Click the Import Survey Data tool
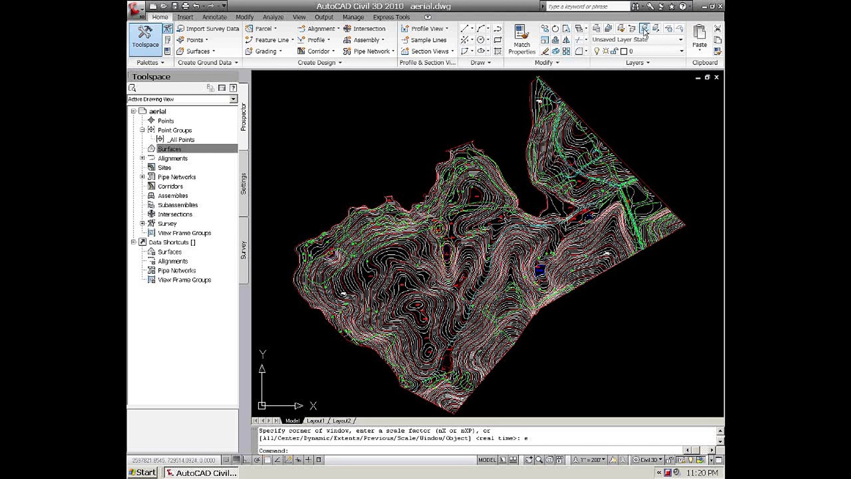 click(x=208, y=29)
